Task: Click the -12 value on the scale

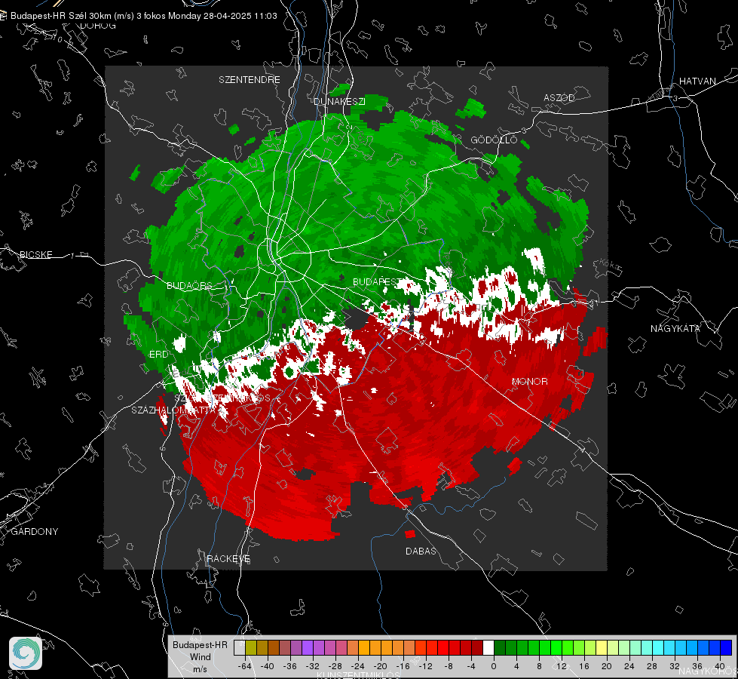Action: point(425,666)
